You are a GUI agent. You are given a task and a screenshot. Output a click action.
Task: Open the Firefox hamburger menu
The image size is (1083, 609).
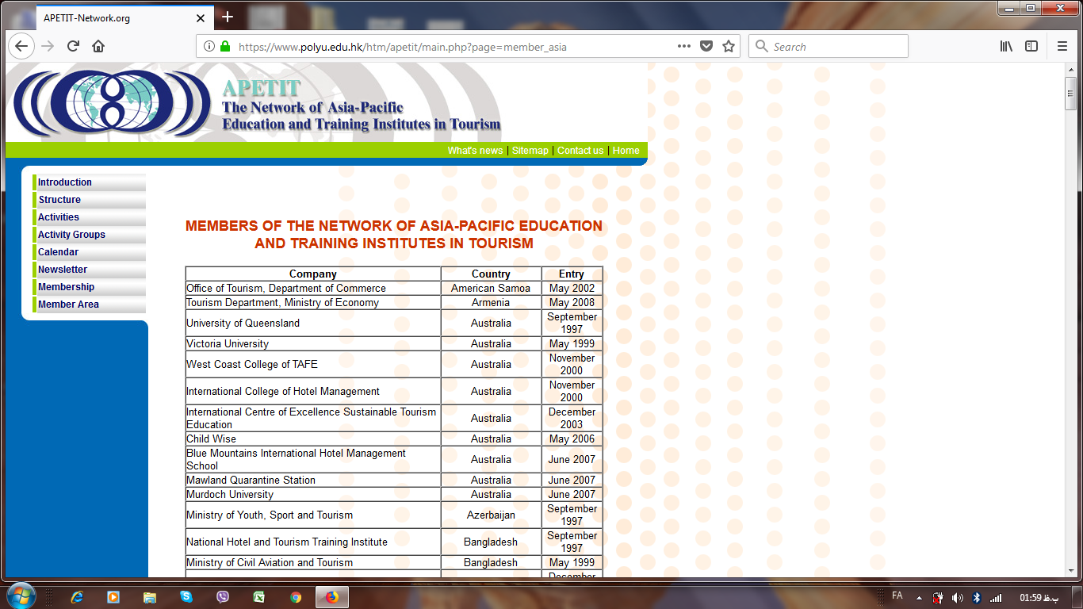(1062, 46)
